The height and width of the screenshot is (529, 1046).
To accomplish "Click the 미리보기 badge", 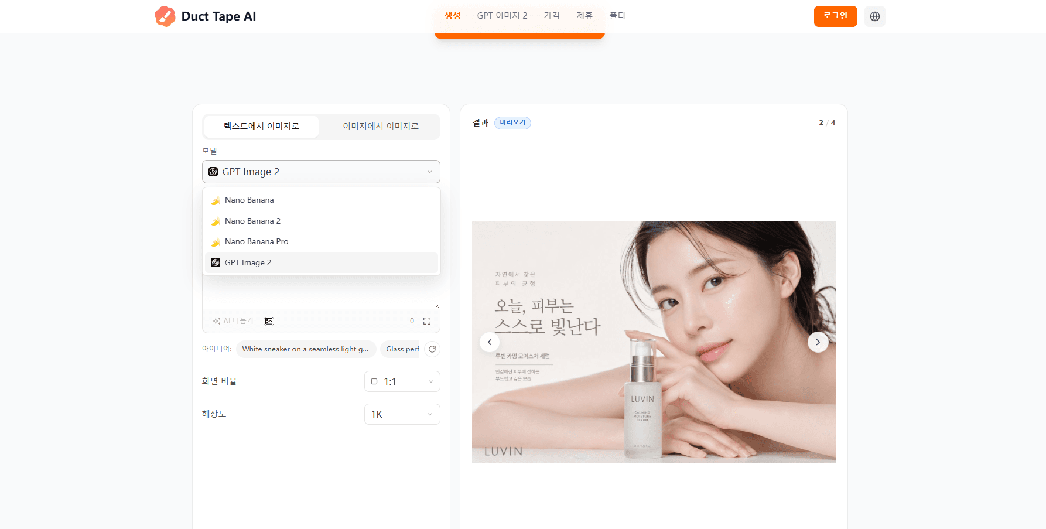I will (512, 123).
